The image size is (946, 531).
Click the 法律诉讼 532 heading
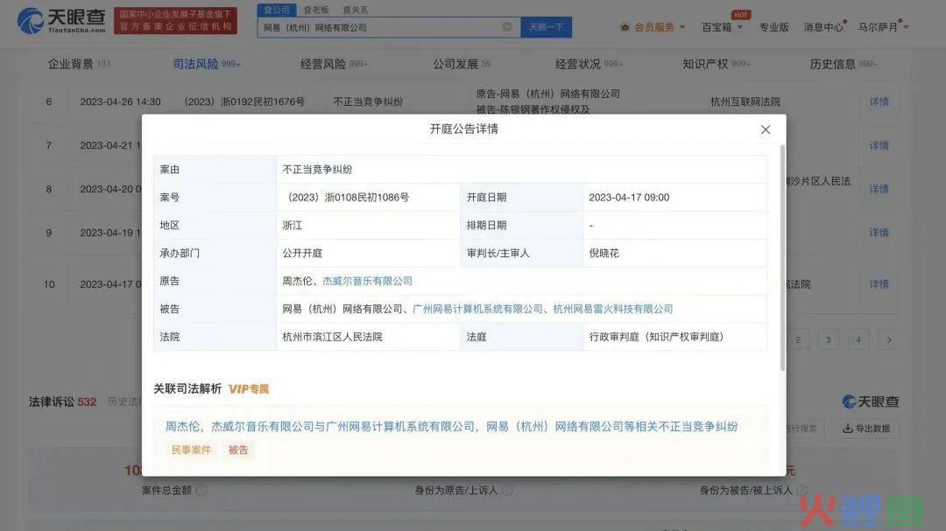pos(63,402)
